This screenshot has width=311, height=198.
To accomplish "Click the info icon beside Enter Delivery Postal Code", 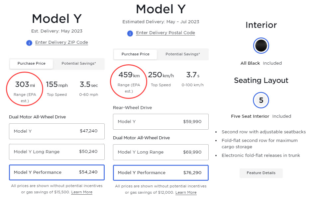I will [129, 33].
